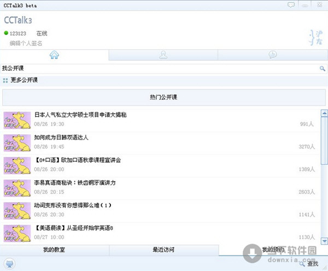This screenshot has width=328, height=271.
Task: Click the up arrow of the scrollbar
Action: click(324, 113)
